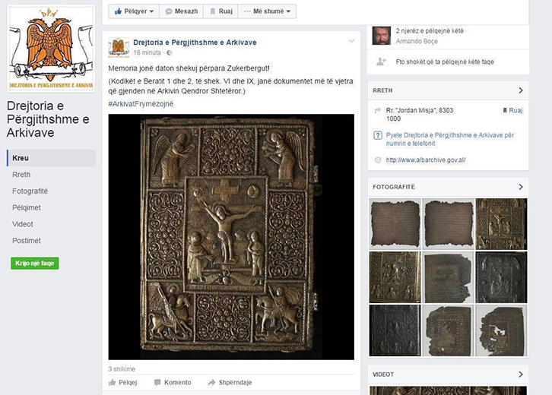Open the Armando Boçe name link

tap(417, 41)
